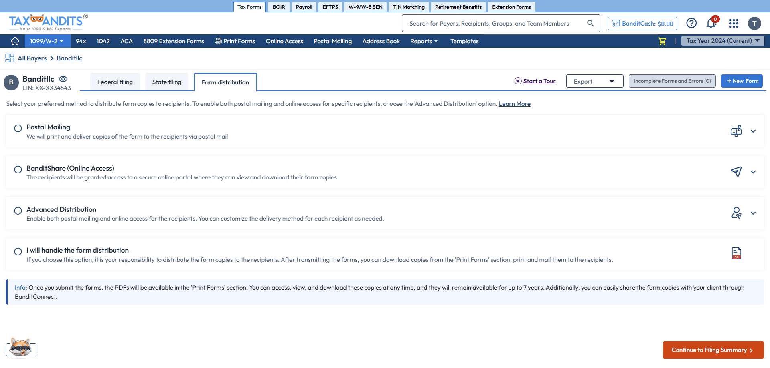Open the Online Access menu item
Image resolution: width=770 pixels, height=368 pixels.
(x=284, y=41)
